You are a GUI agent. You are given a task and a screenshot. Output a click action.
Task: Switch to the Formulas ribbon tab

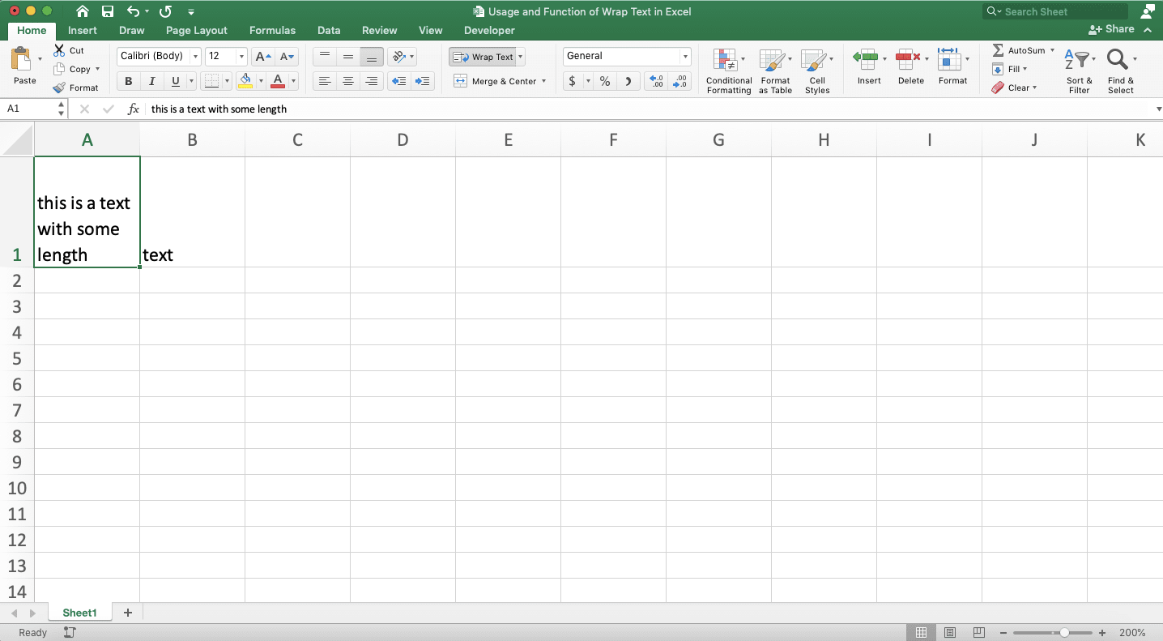pyautogui.click(x=272, y=30)
